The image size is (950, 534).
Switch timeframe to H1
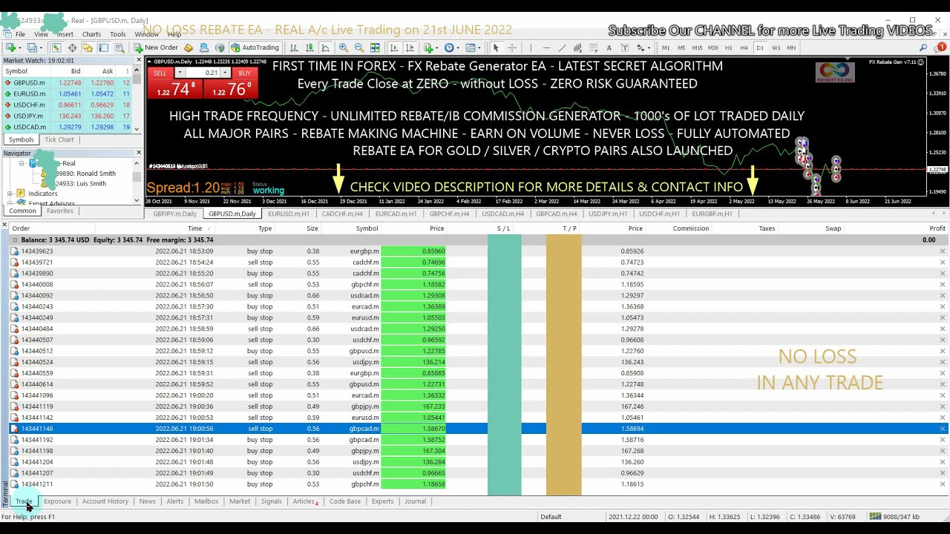coord(729,47)
